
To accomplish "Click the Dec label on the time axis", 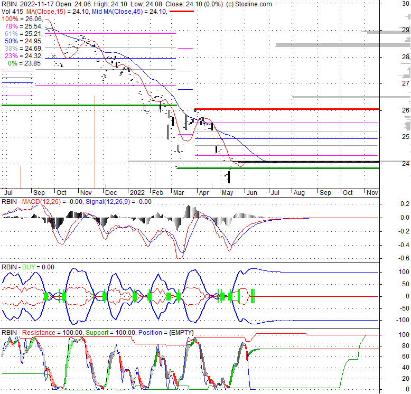I will coord(111,193).
